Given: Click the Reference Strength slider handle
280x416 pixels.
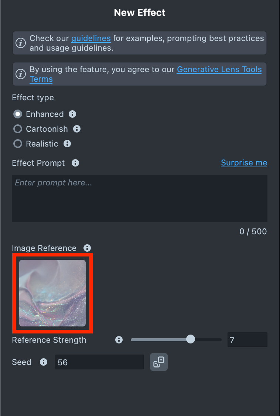Looking at the screenshot, I should click(x=191, y=339).
